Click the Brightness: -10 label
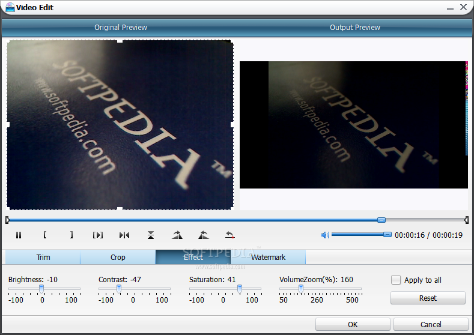The width and height of the screenshot is (474, 335). (33, 279)
